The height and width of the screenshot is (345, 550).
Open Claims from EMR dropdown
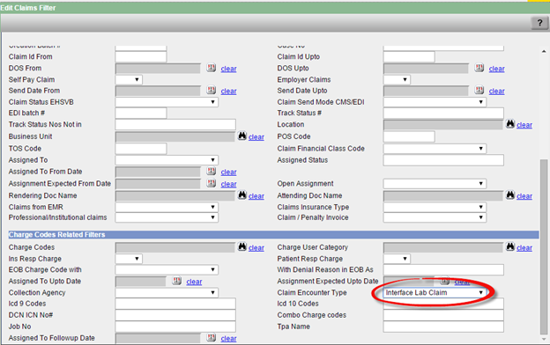167,207
